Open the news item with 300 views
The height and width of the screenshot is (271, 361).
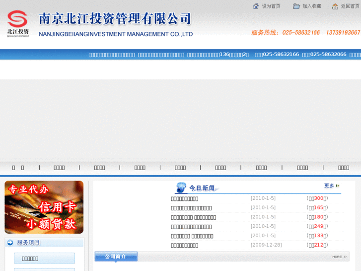(x=184, y=198)
